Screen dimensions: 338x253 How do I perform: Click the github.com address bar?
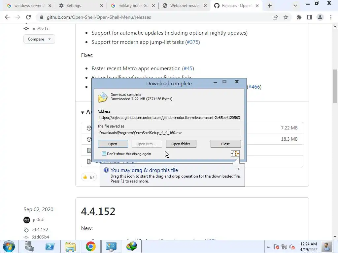(x=151, y=17)
